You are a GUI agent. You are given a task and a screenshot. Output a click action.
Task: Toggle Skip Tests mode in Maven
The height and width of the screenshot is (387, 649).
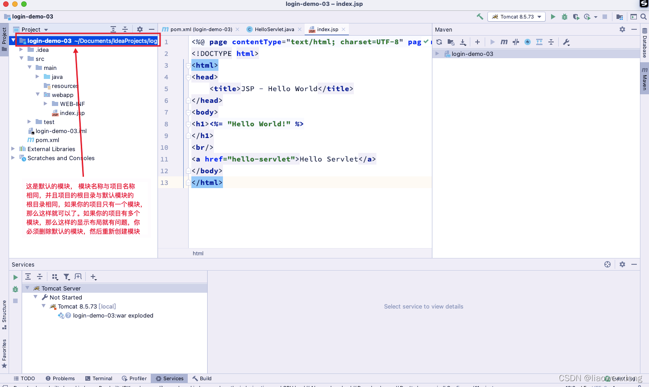pos(528,42)
